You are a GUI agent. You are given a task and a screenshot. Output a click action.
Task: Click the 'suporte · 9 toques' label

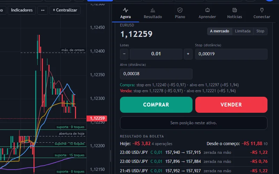click(x=70, y=127)
